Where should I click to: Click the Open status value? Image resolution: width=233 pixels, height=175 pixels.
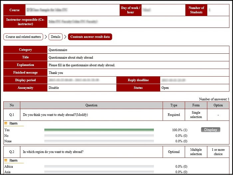click(x=165, y=88)
